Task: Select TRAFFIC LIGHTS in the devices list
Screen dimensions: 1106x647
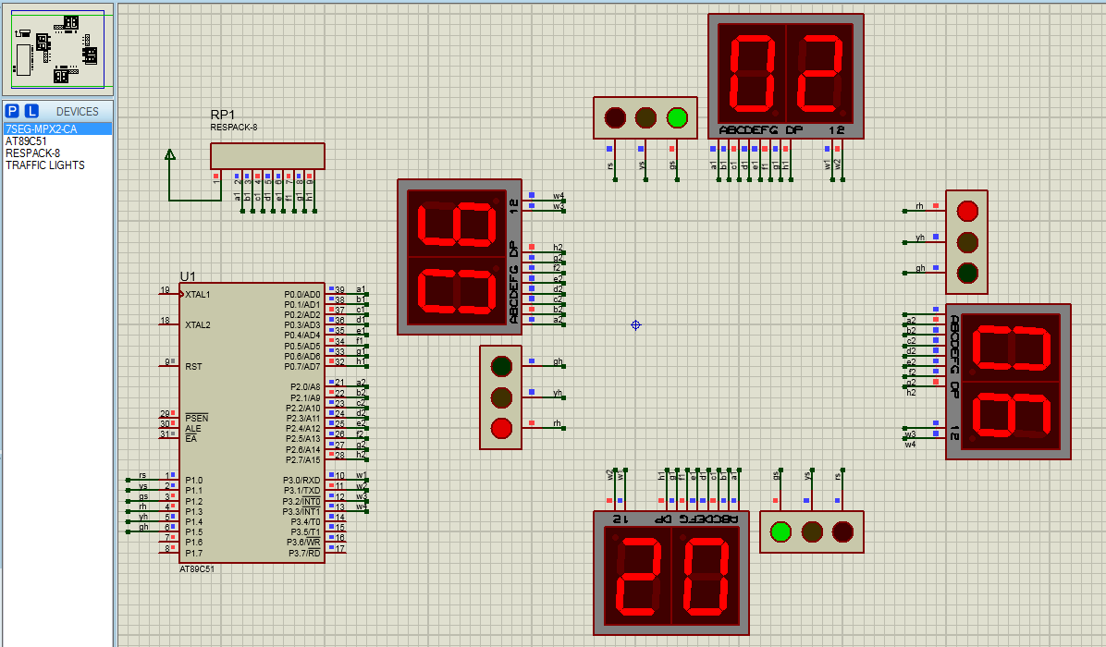Action: (x=45, y=165)
